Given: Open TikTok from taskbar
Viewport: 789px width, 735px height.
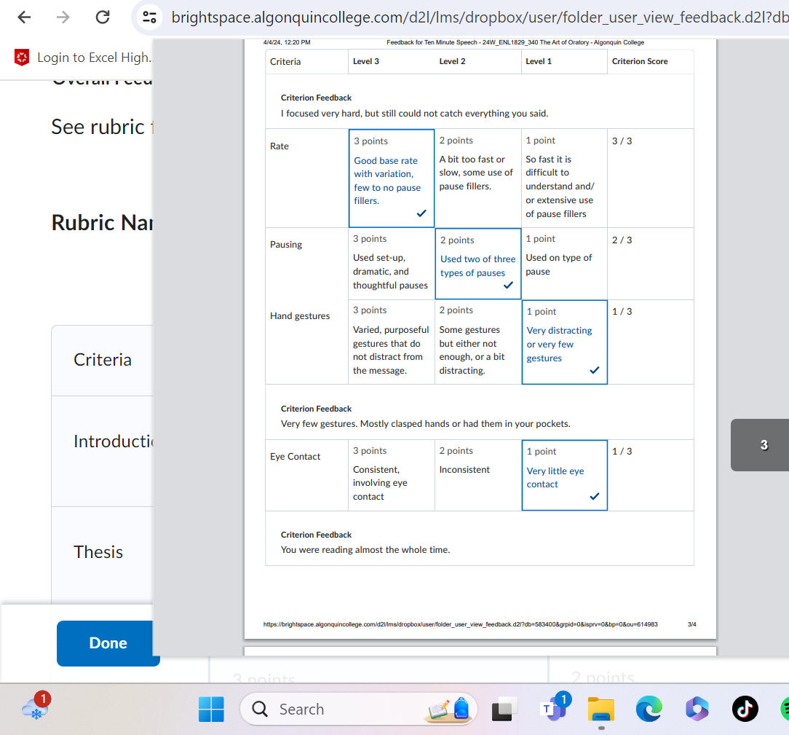Looking at the screenshot, I should point(745,709).
